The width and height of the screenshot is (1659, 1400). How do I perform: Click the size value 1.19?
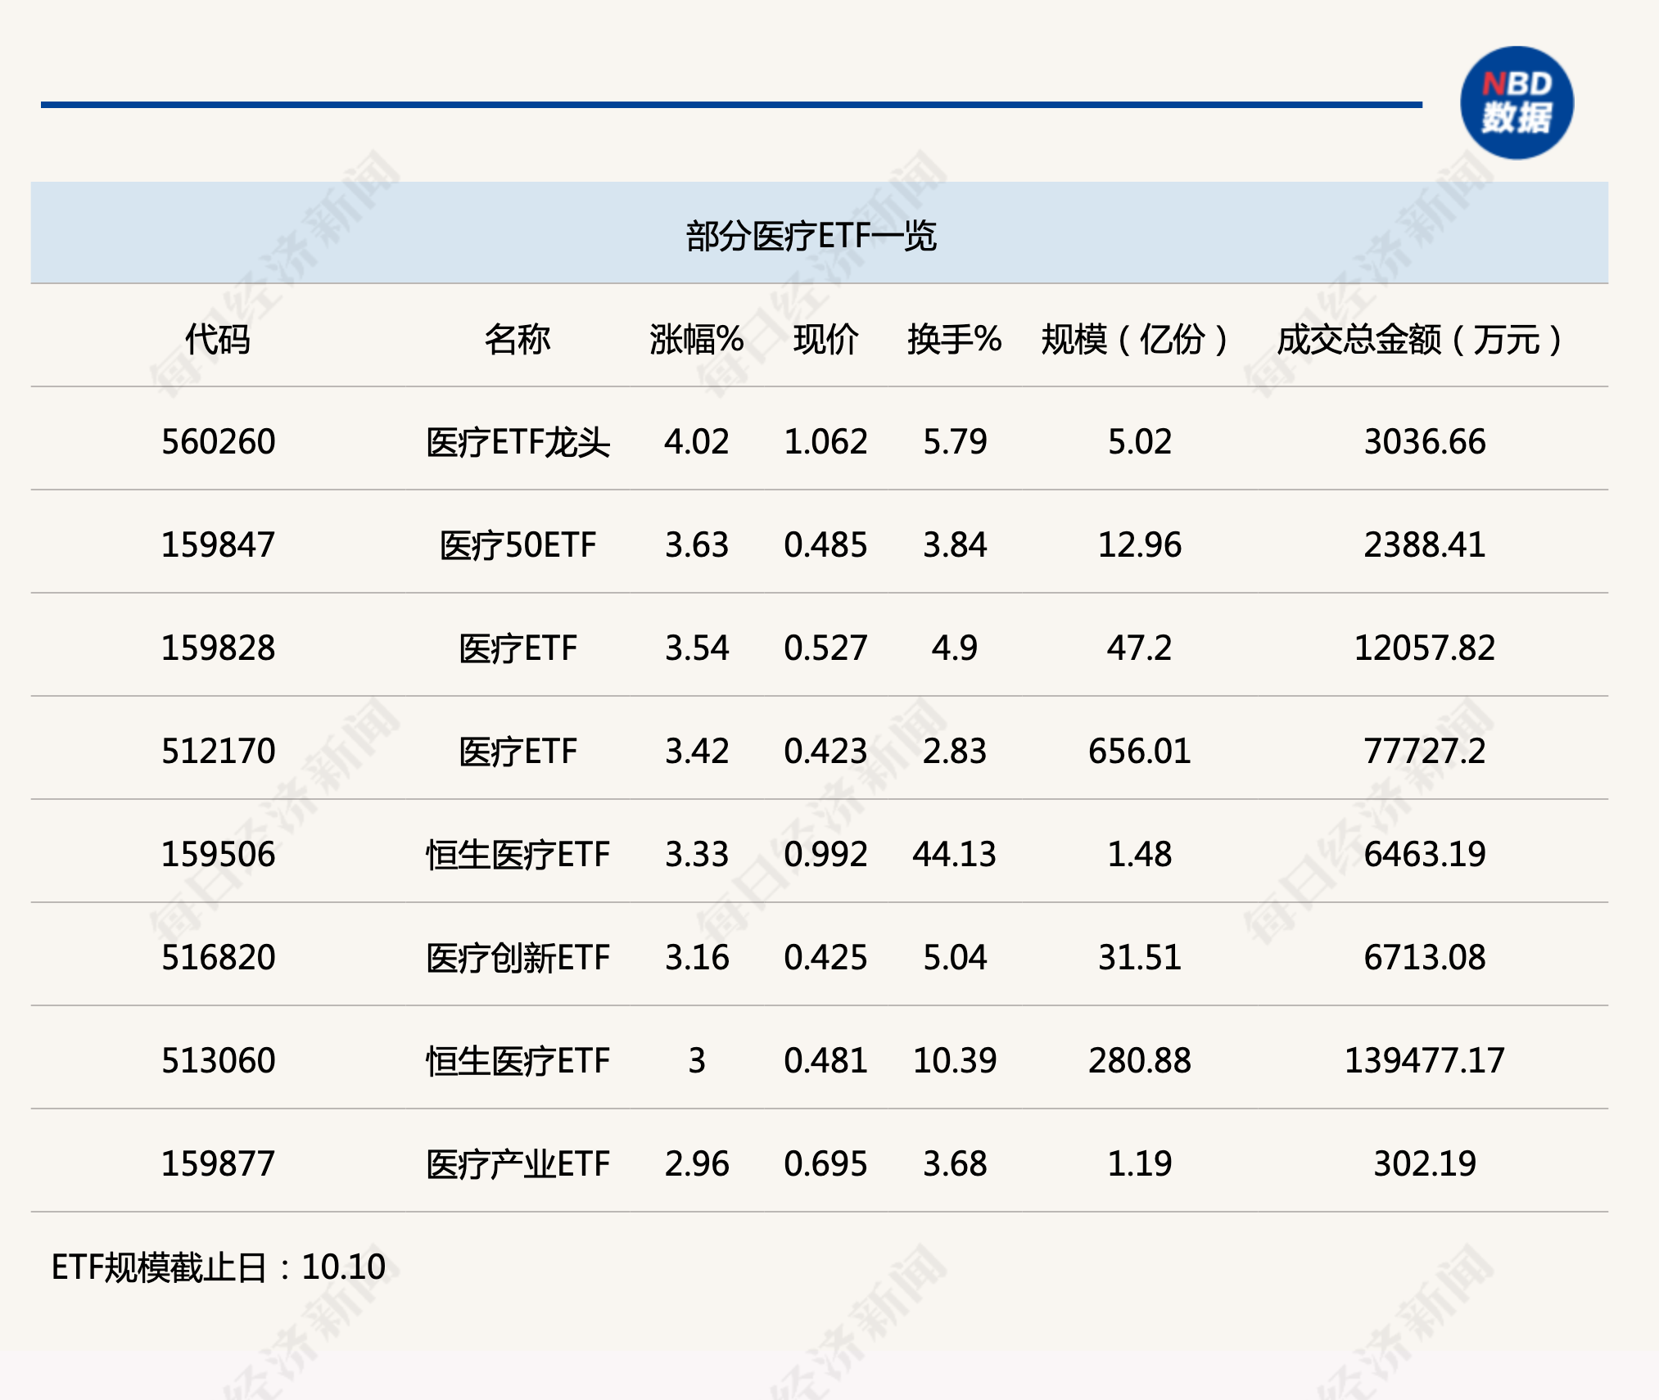[1139, 1164]
